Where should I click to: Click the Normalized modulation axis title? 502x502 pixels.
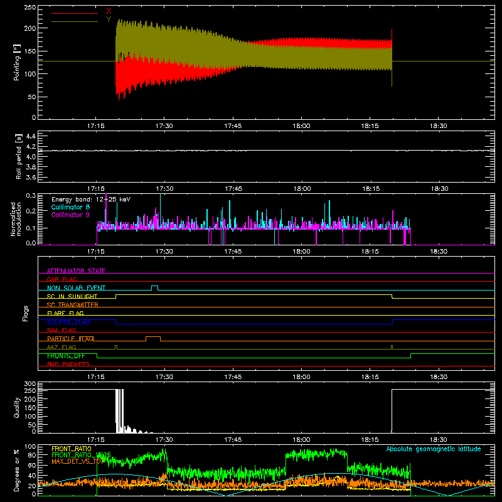[16, 219]
